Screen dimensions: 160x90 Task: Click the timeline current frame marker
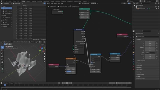pos(5,85)
